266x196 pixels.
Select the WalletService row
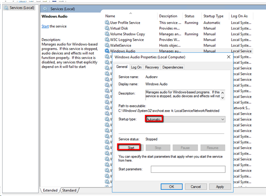click(178, 45)
